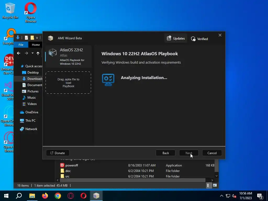Screen dimensions: 268x201
Task: Go up one folder level in Explorer
Action: [x=38, y=53]
